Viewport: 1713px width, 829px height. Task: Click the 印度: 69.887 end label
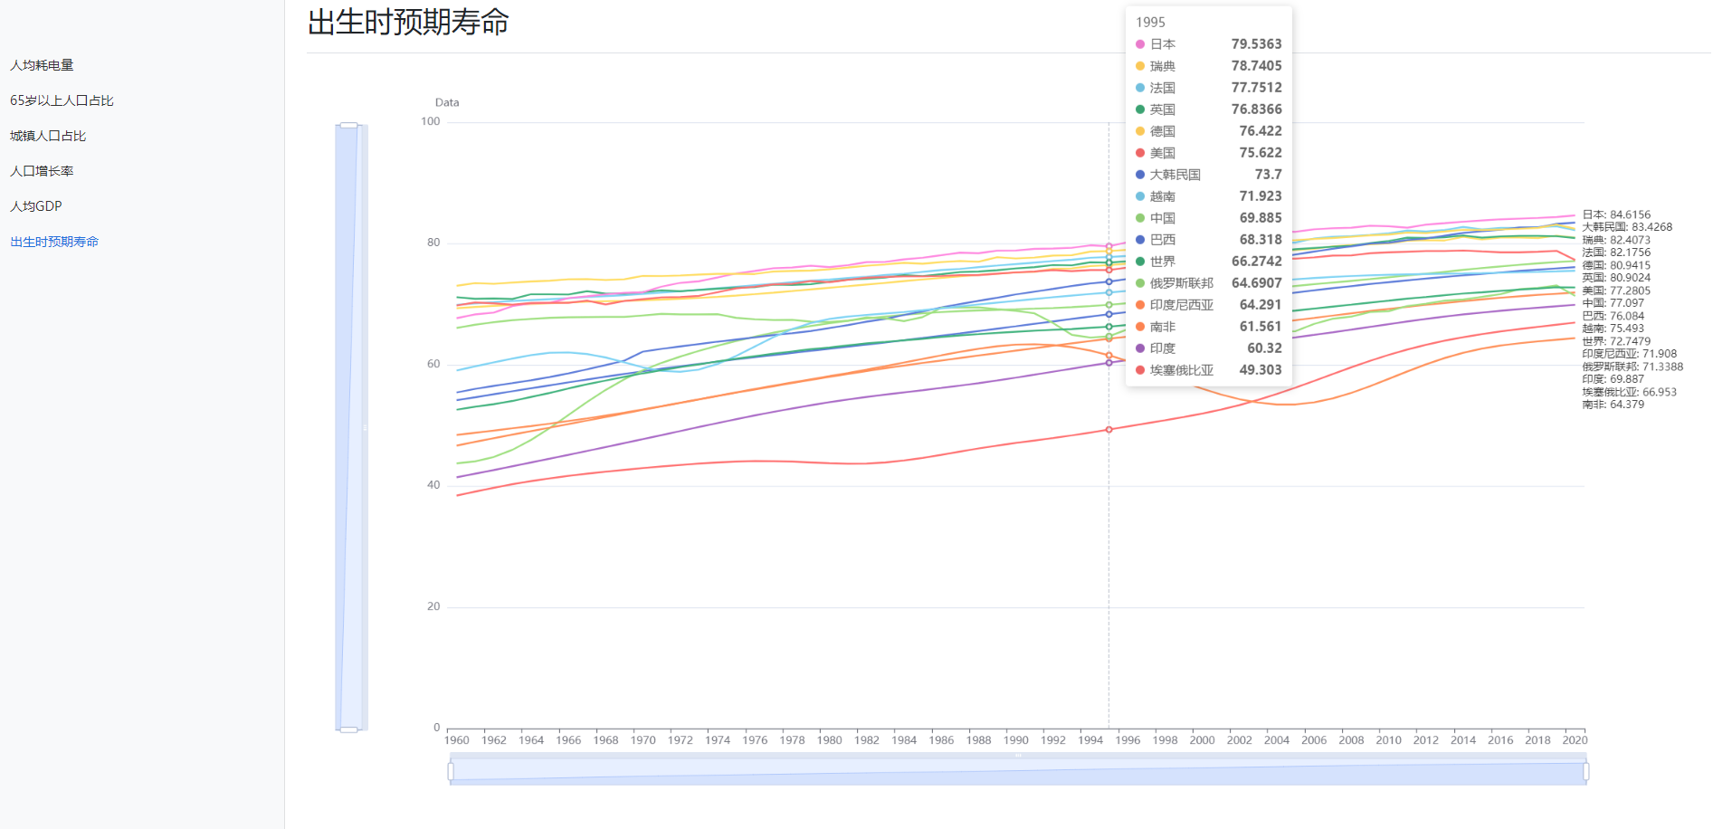pos(1613,379)
